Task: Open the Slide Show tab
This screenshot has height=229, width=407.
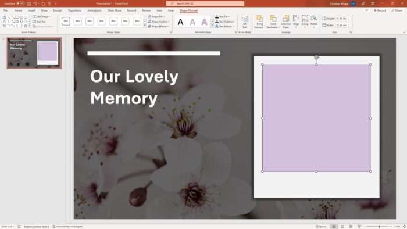Action: (115, 10)
